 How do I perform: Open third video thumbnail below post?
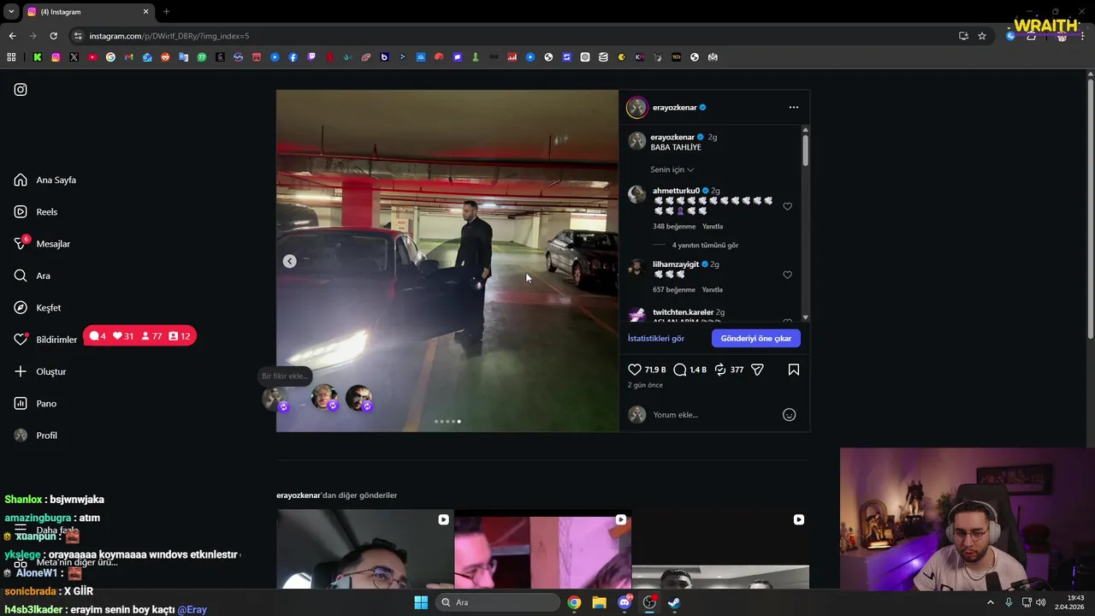point(720,549)
